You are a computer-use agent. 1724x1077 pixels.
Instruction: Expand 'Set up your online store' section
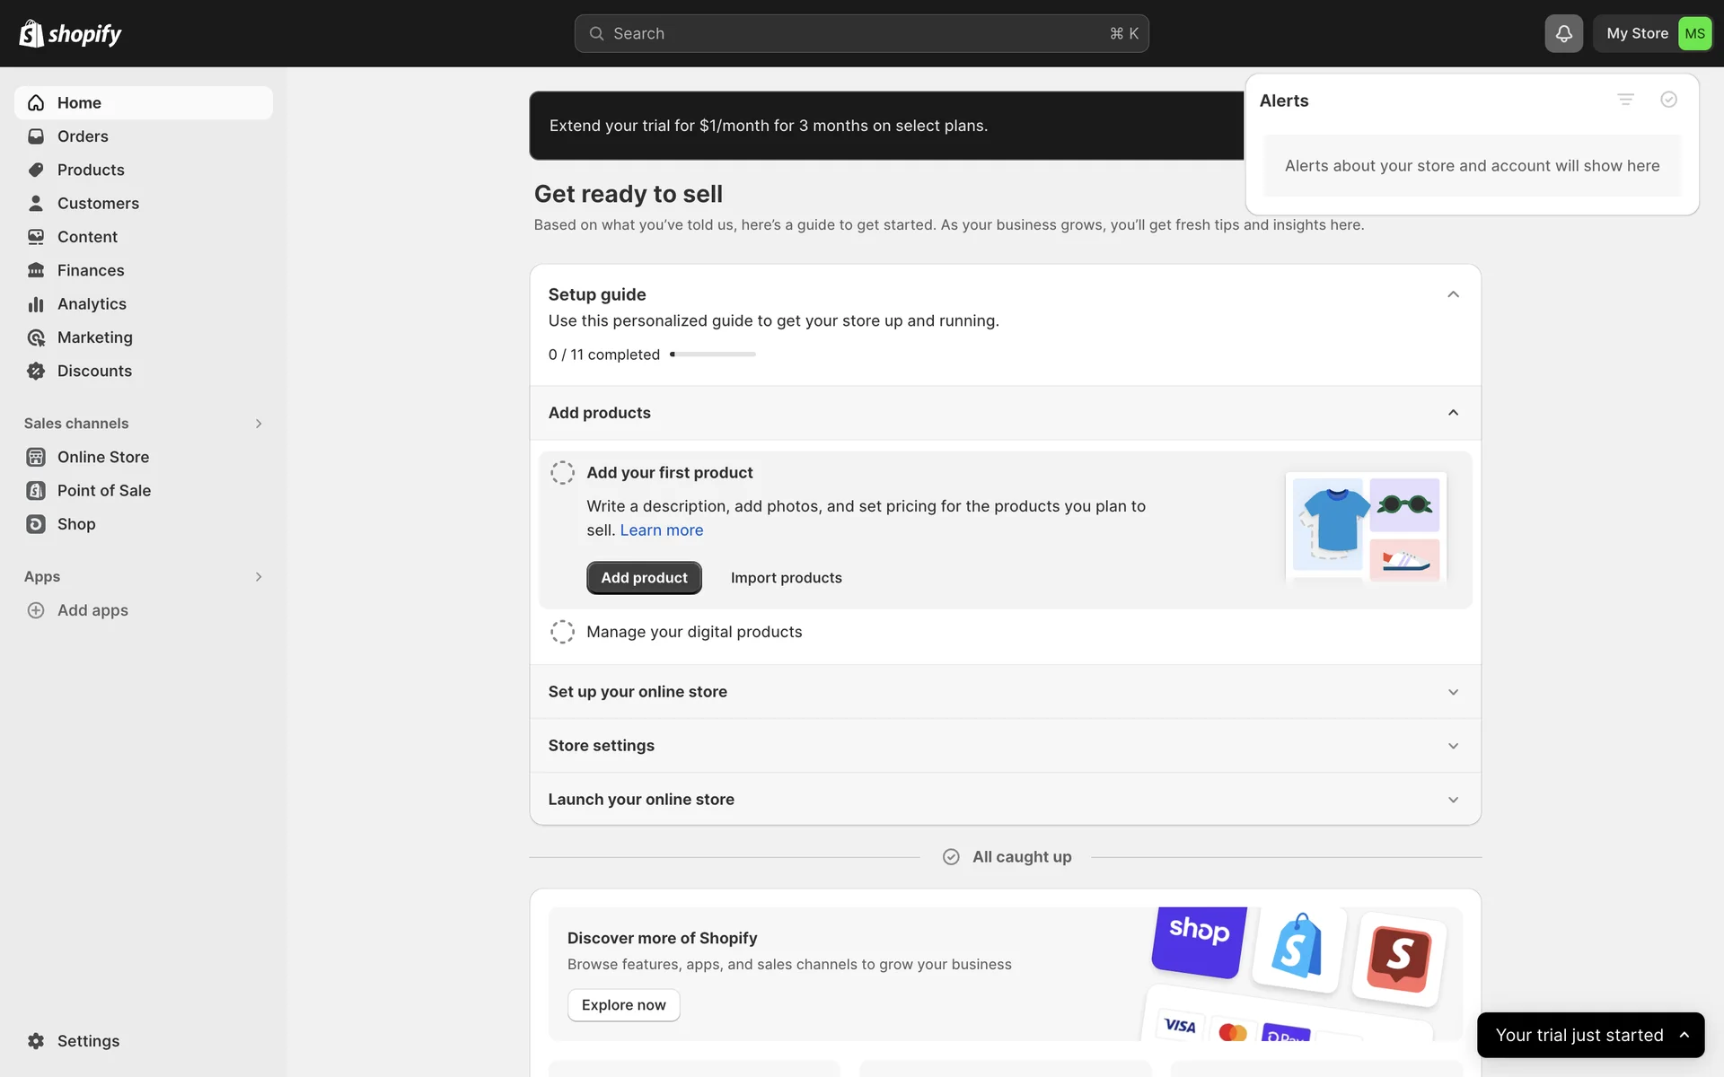point(1453,692)
